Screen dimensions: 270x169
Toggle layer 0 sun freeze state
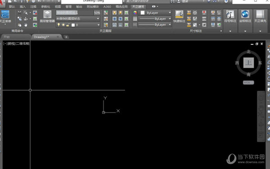pos(63,25)
